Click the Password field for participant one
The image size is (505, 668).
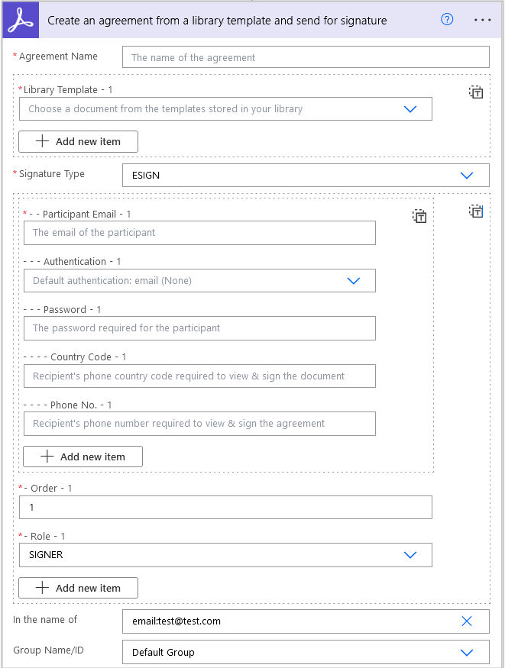coord(199,328)
